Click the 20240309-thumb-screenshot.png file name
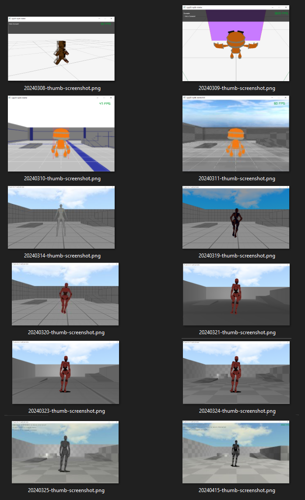 (237, 88)
